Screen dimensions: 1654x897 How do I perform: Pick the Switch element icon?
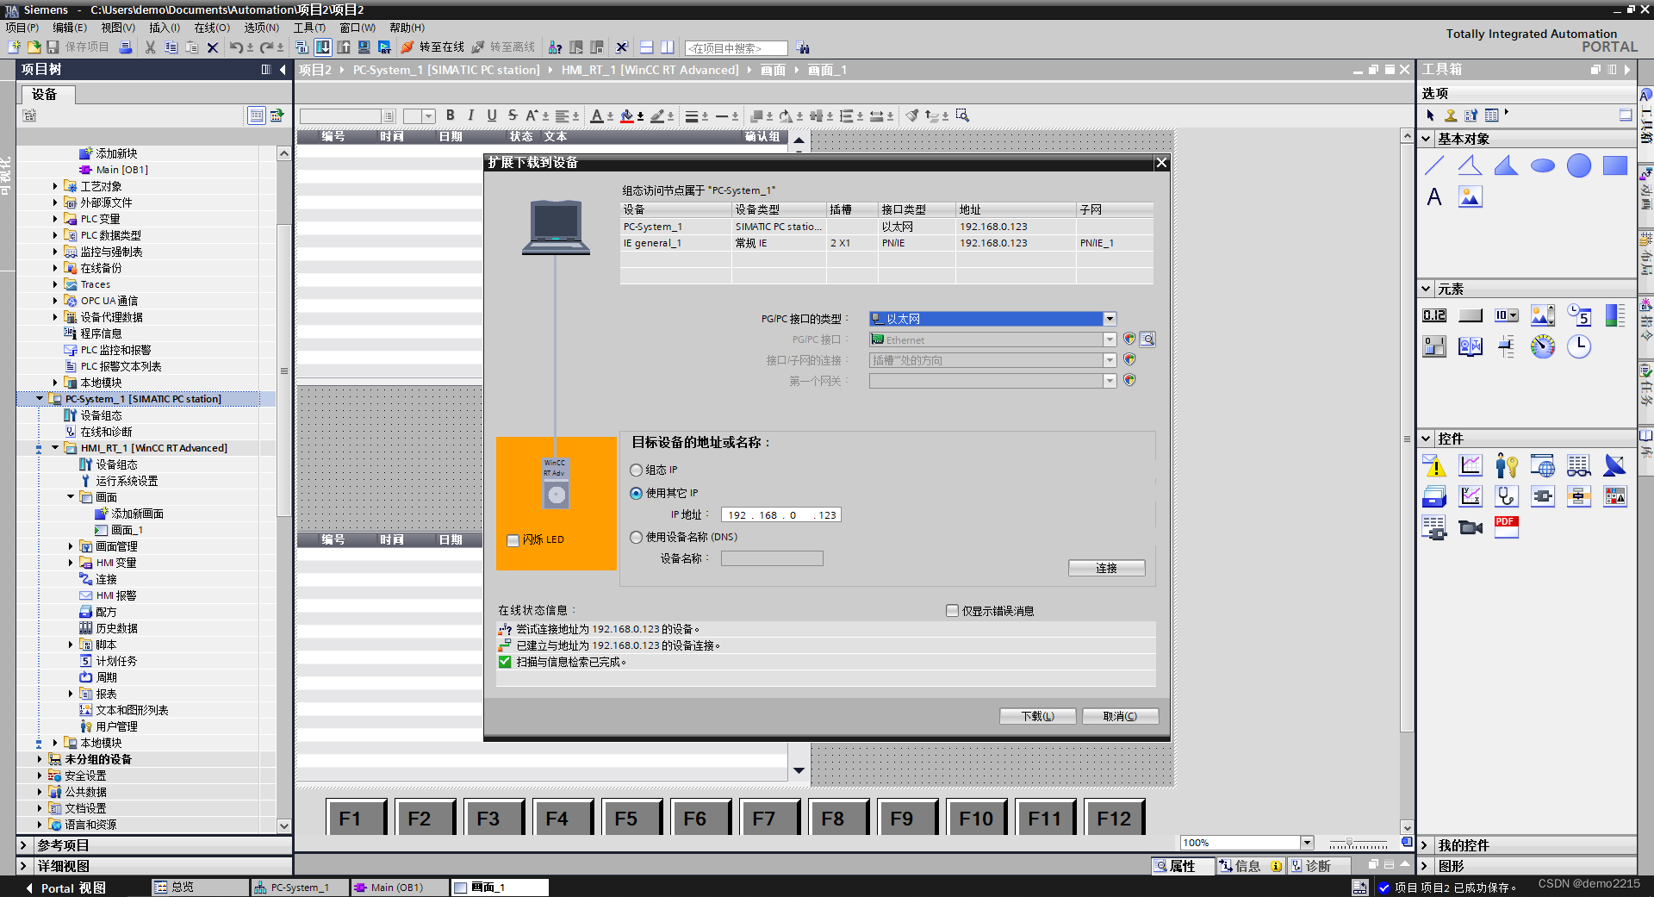(x=1434, y=346)
